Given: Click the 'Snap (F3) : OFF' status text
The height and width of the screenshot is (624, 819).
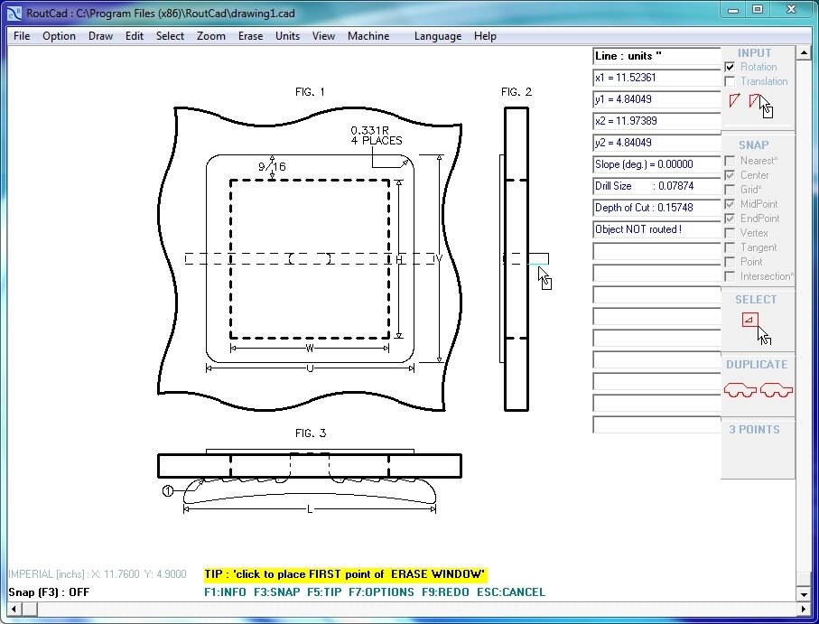Looking at the screenshot, I should pos(49,592).
